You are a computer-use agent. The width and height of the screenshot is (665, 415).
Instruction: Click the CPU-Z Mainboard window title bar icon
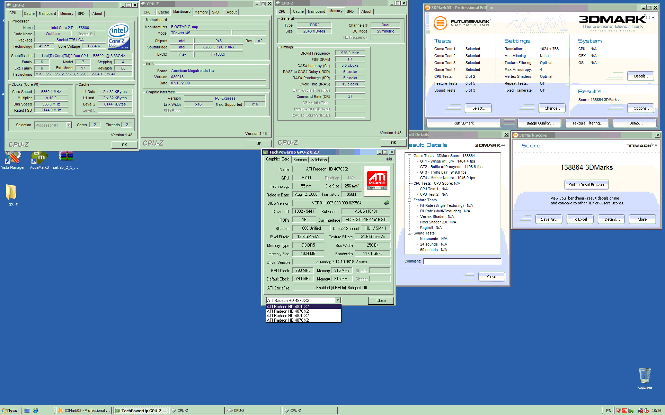pos(143,4)
